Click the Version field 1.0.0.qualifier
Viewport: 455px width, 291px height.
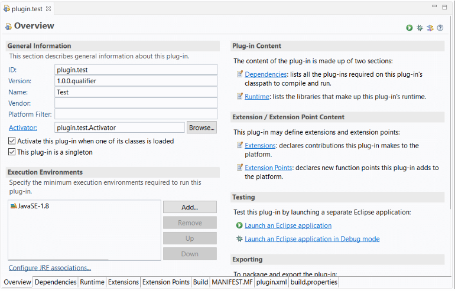point(136,81)
